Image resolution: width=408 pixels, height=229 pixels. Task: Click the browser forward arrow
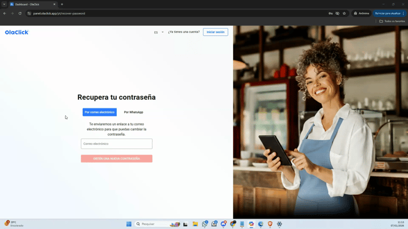click(x=12, y=13)
